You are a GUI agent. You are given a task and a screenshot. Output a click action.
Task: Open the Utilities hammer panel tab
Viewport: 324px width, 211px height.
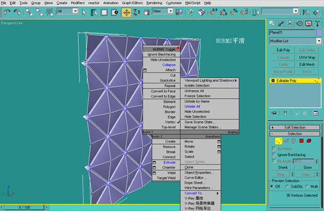(318, 24)
